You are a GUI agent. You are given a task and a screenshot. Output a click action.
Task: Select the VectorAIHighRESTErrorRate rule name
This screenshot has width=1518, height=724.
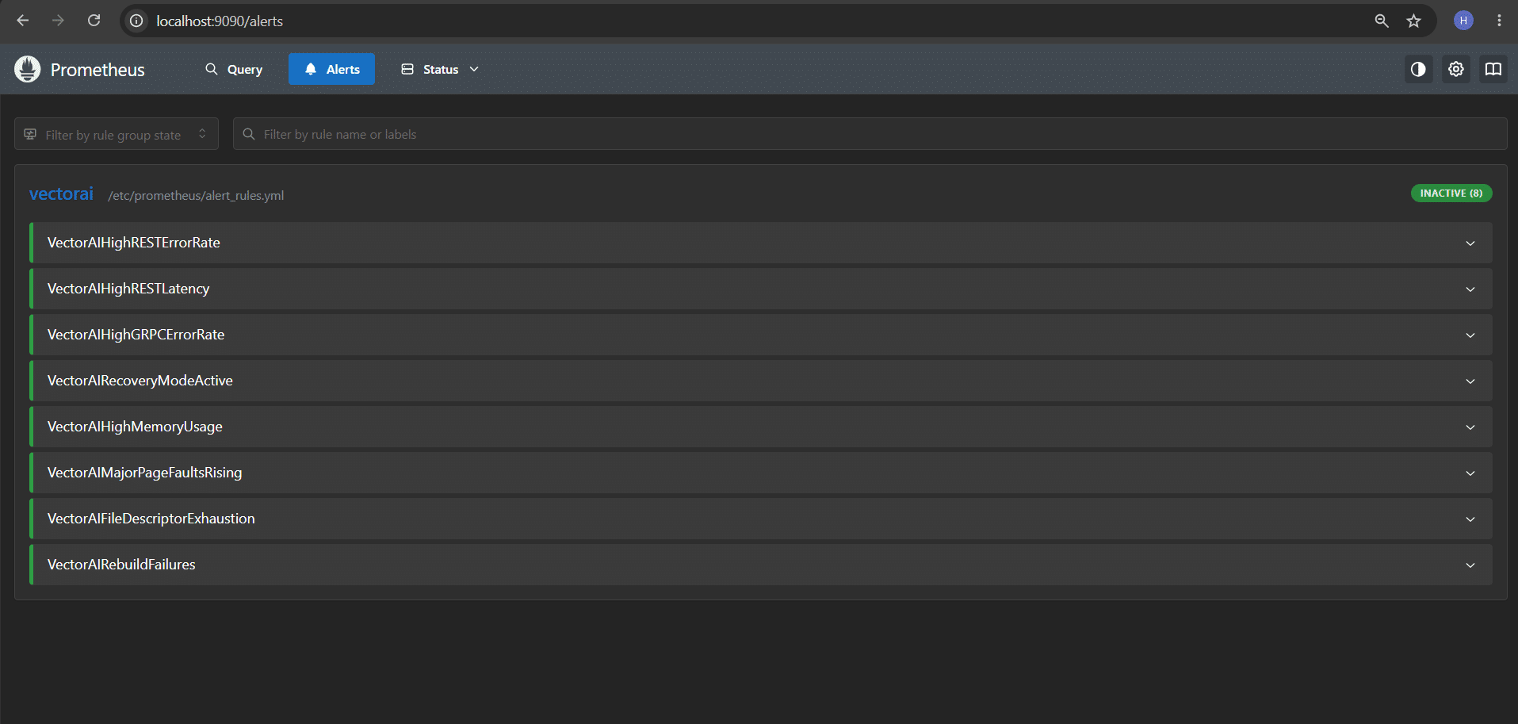pos(134,243)
